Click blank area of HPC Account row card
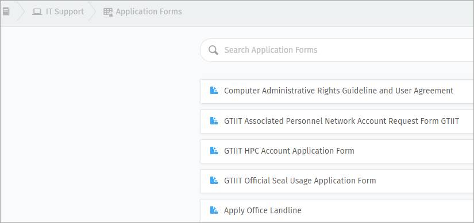 pos(414,151)
